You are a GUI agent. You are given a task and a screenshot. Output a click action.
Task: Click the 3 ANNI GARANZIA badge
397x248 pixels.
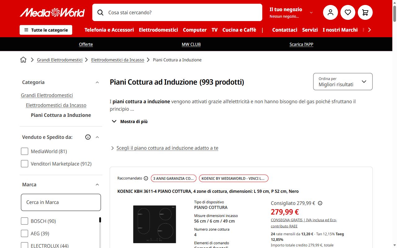[x=174, y=178]
